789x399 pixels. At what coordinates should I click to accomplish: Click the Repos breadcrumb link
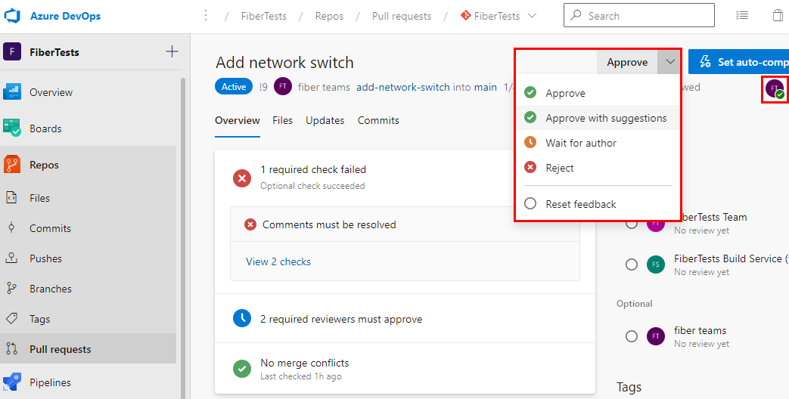coord(330,16)
